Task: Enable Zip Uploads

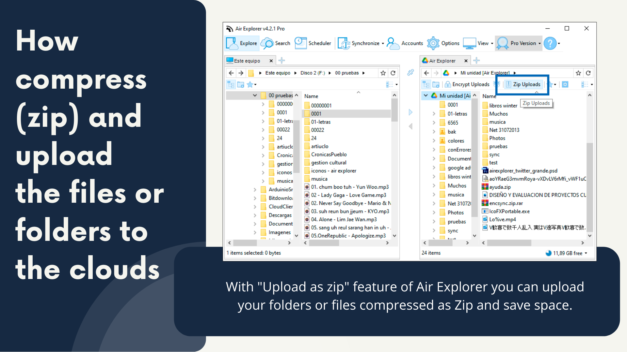Action: click(523, 84)
